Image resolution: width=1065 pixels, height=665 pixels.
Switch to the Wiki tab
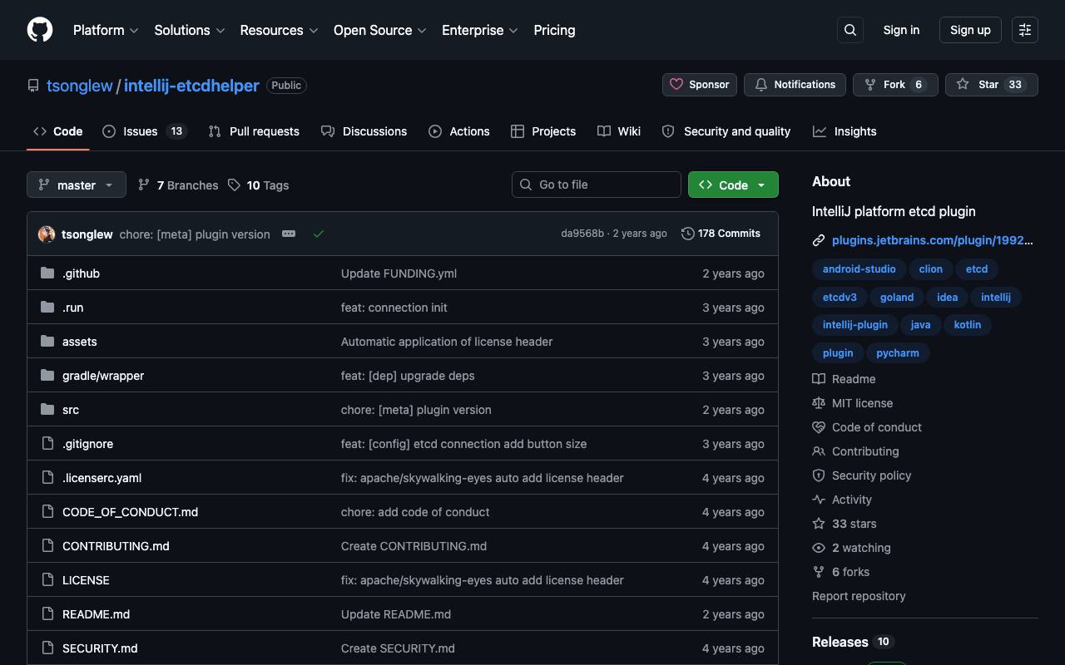(x=619, y=131)
